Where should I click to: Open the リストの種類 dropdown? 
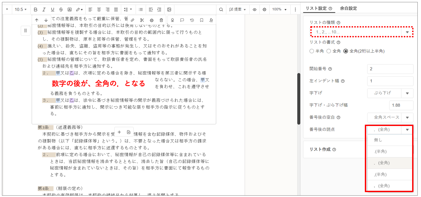[x=361, y=32]
